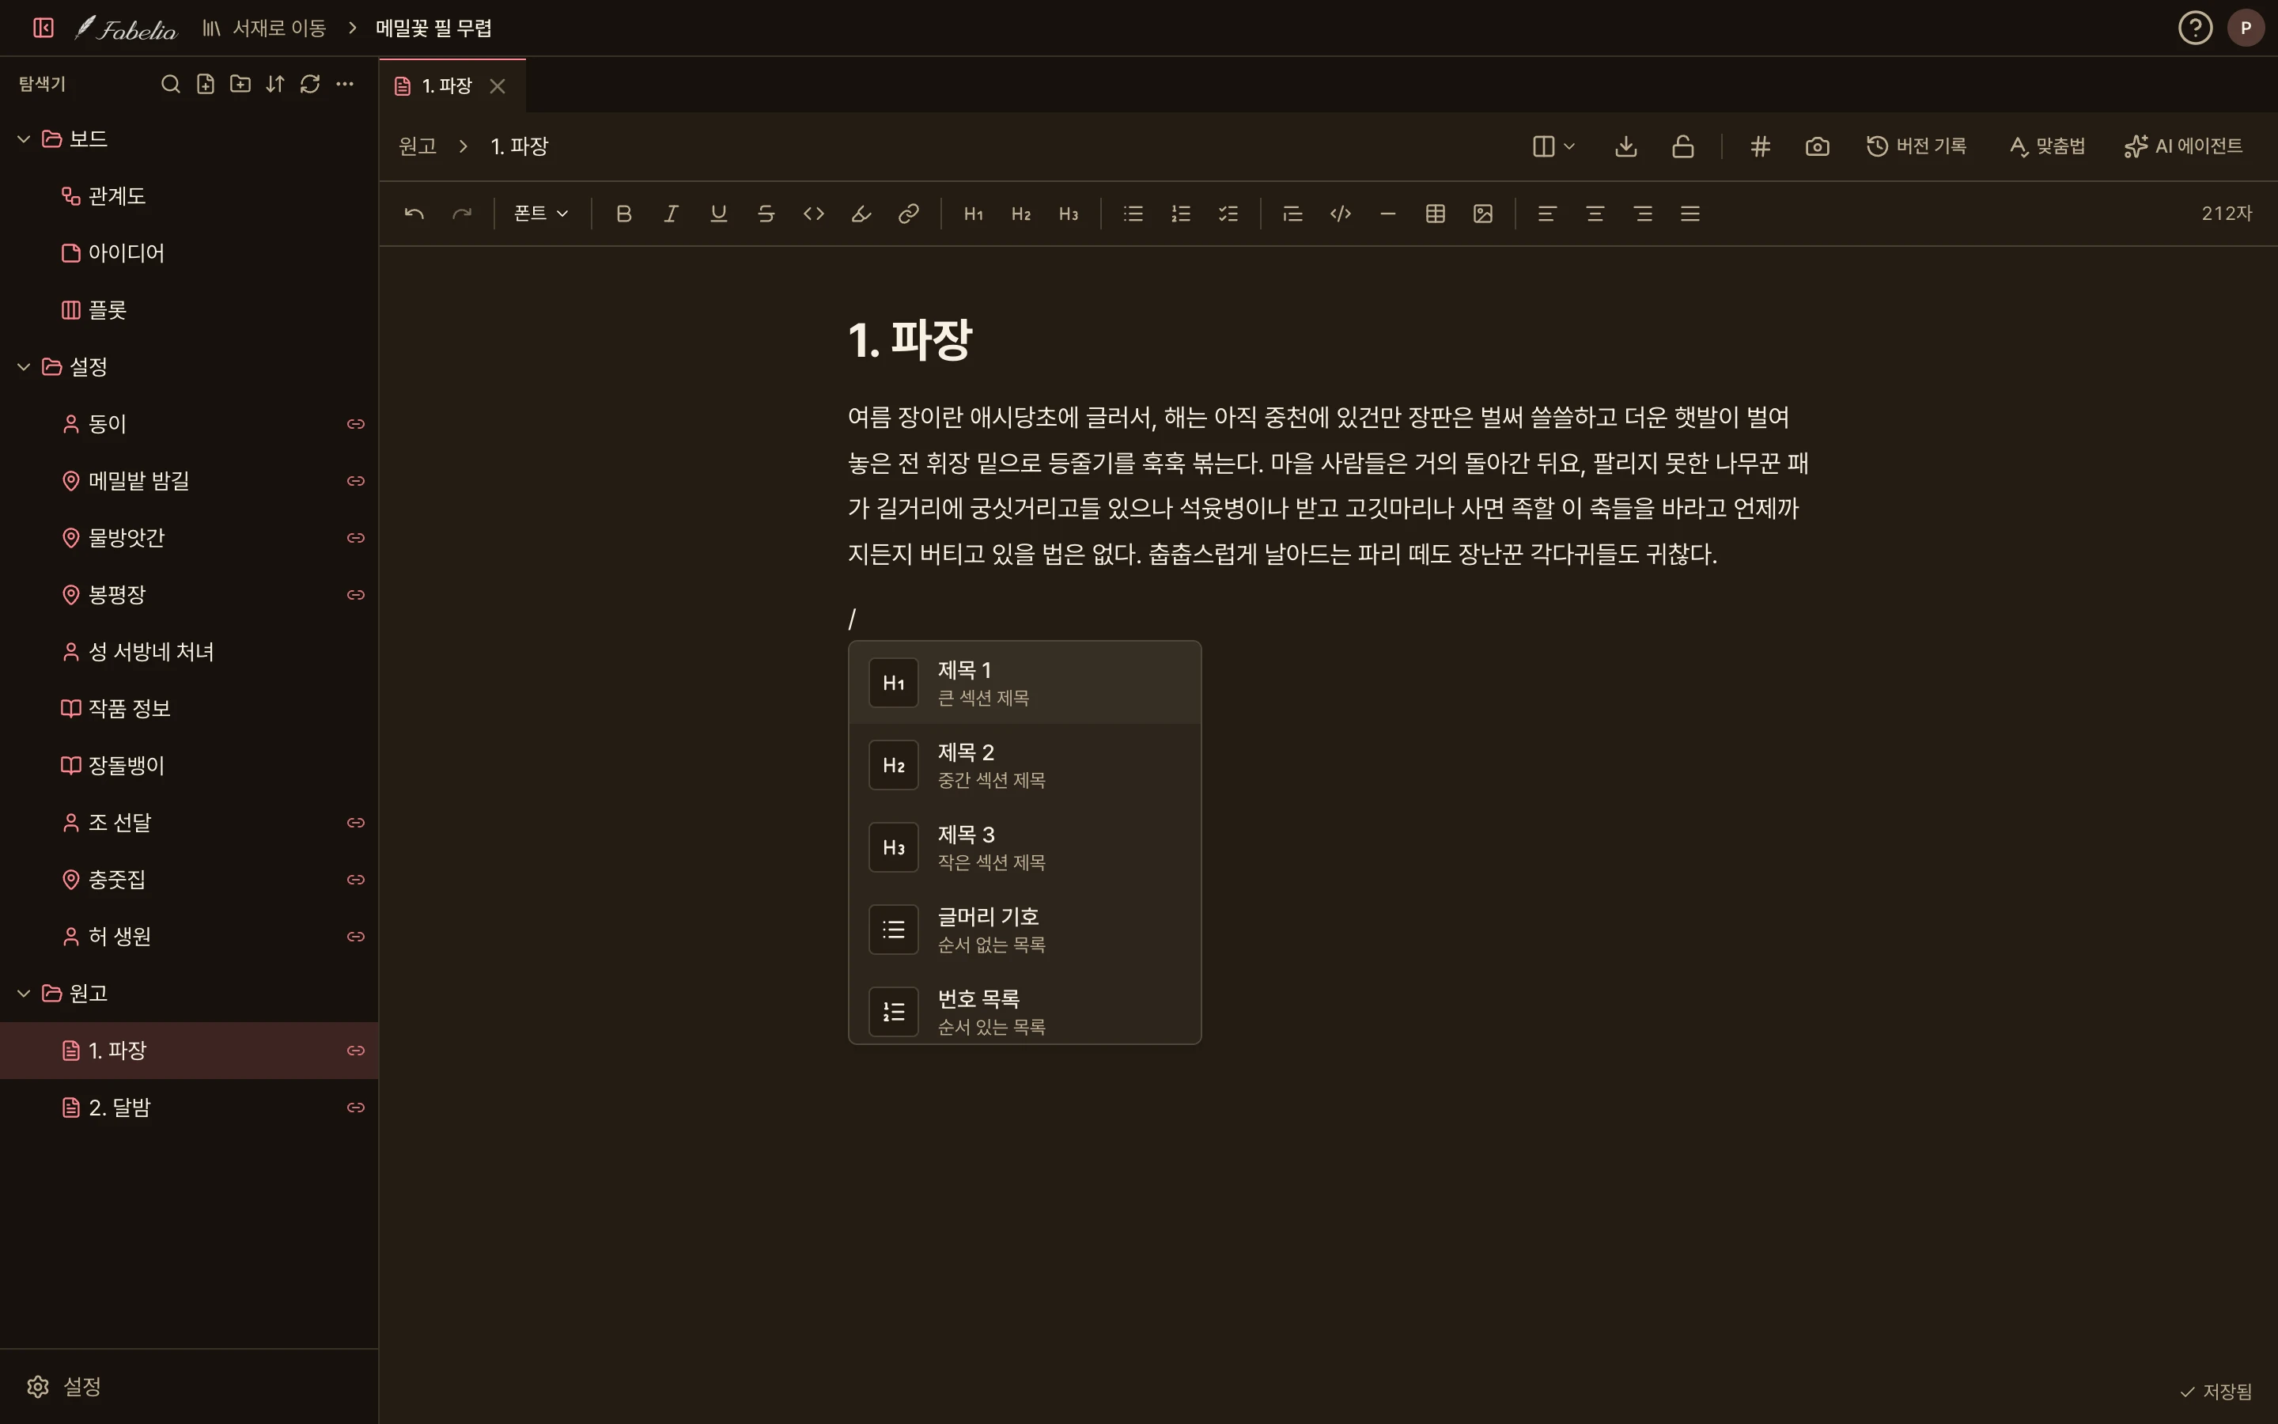Viewport: 2278px width, 1424px height.
Task: Toggle the sidebar panel collapse icon
Action: coord(44,28)
